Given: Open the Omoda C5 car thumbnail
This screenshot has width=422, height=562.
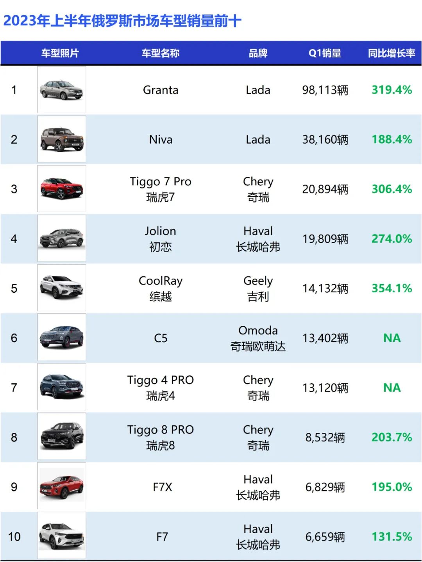Looking at the screenshot, I should pos(62,338).
